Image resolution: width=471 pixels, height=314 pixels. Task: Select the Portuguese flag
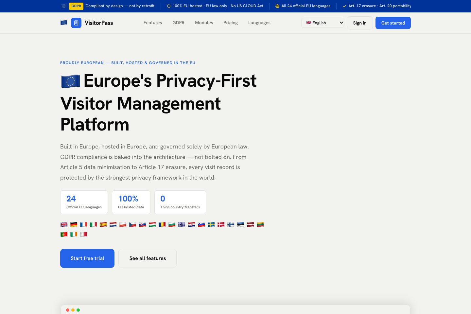64,234
